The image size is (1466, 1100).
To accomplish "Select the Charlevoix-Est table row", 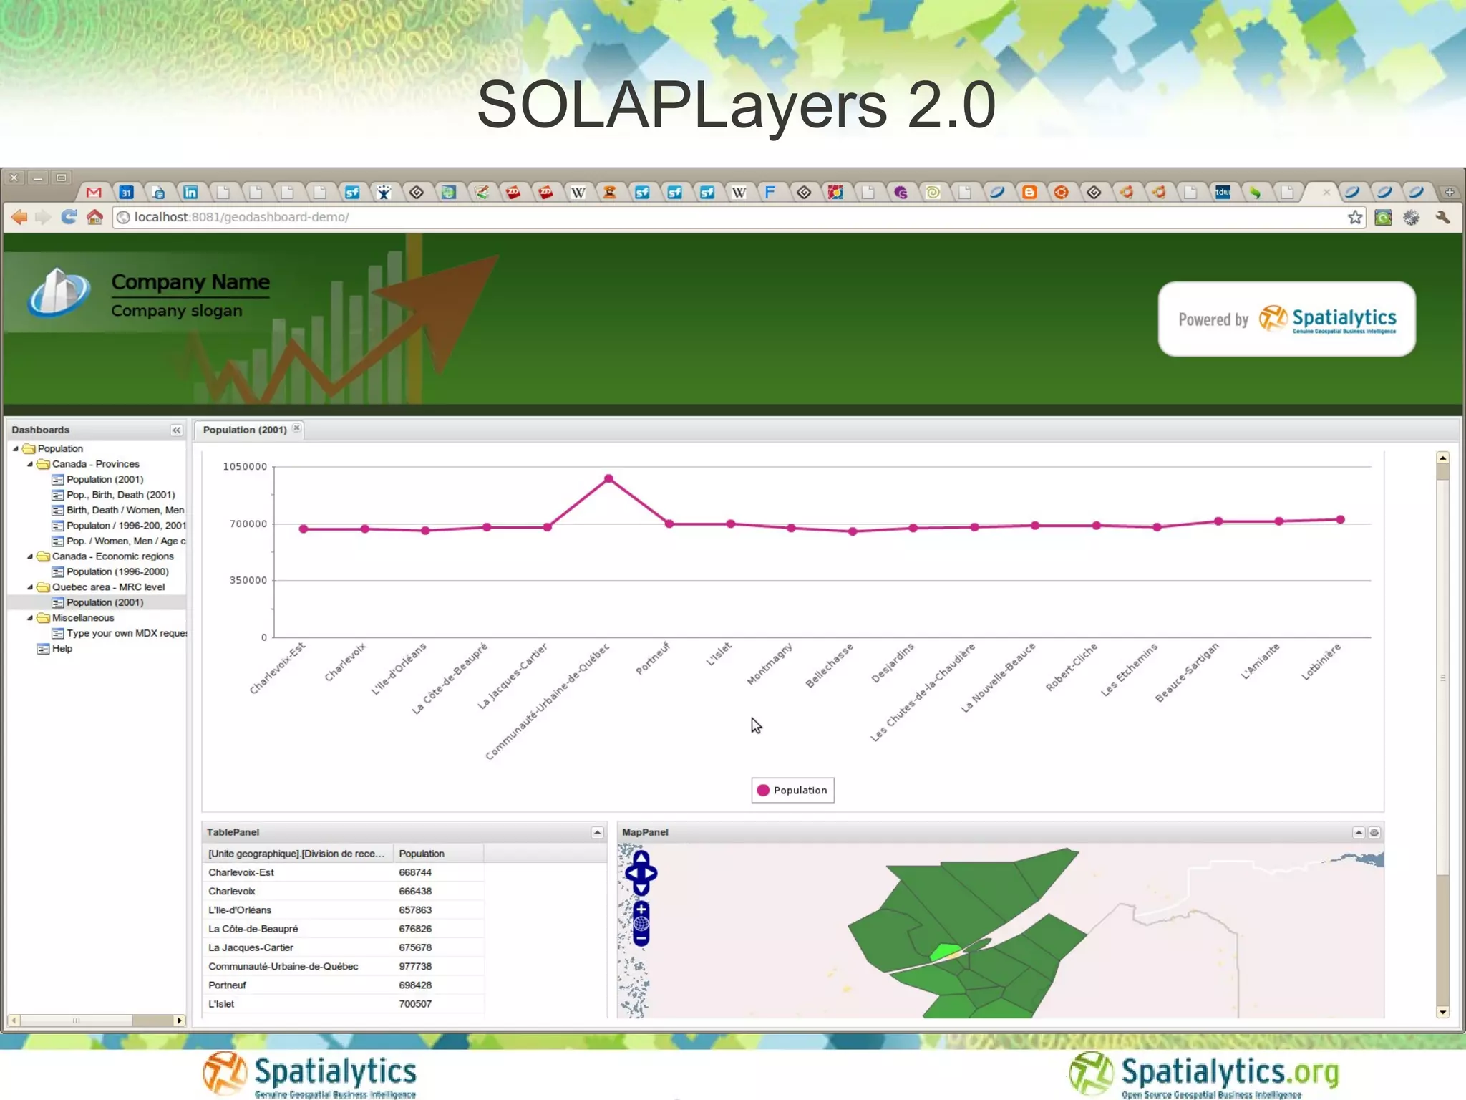I will point(344,872).
